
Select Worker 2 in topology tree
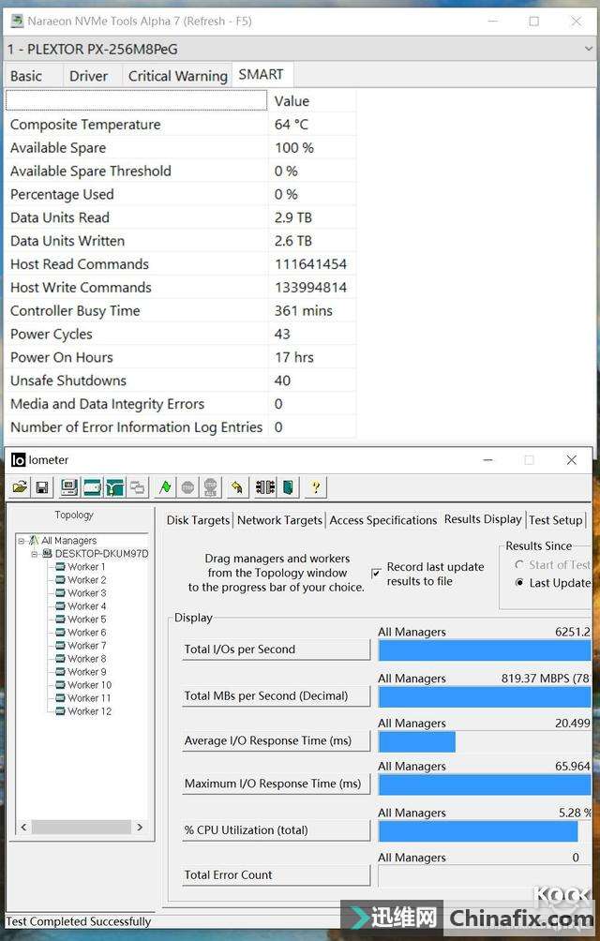coord(86,580)
